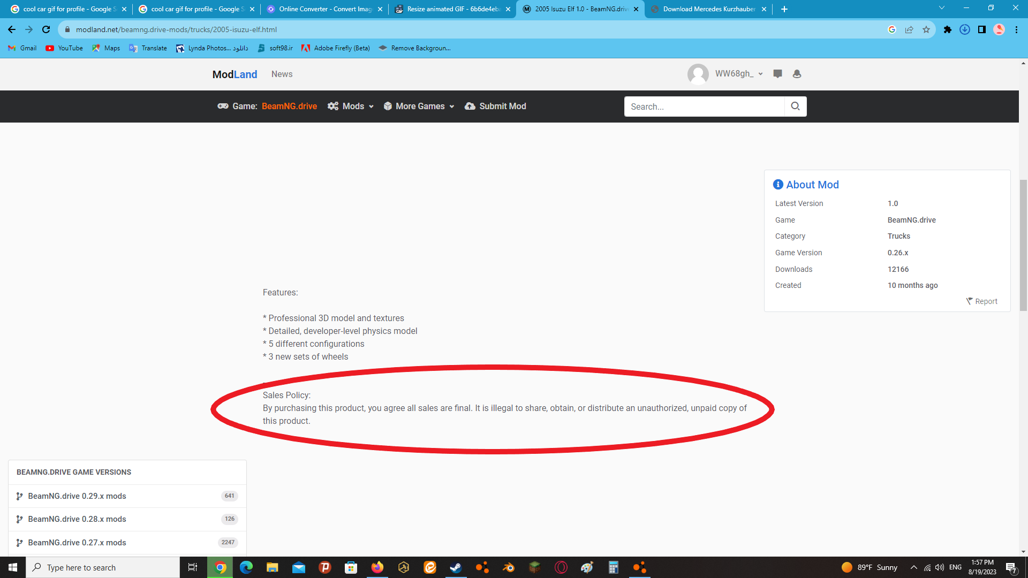1028x578 pixels.
Task: Open File Explorer from the taskbar
Action: pos(273,567)
